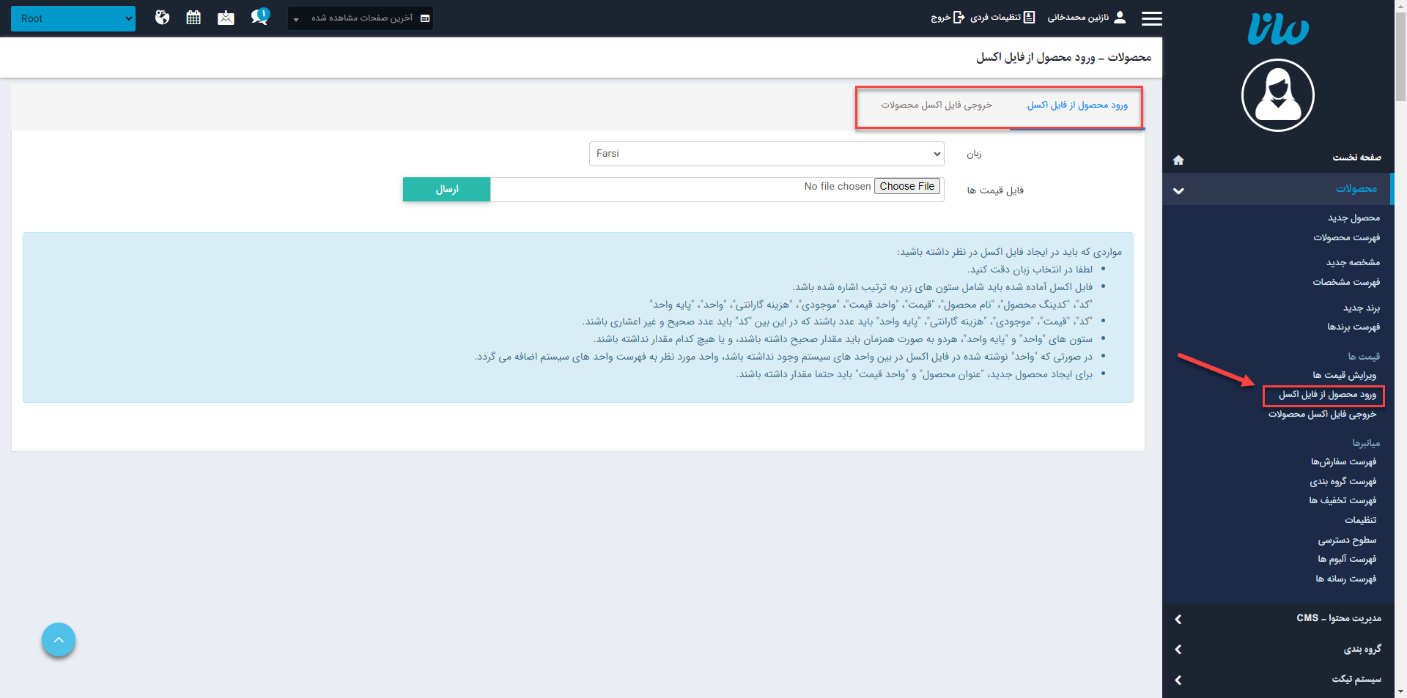The width and height of the screenshot is (1407, 698).
Task: Click the hamburger menu icon
Action: click(x=1151, y=18)
